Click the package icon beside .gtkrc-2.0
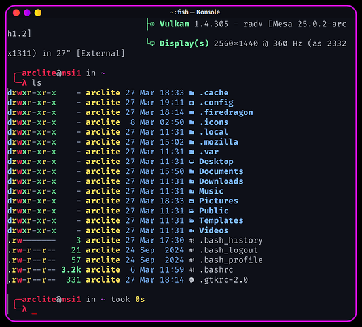 point(192,280)
